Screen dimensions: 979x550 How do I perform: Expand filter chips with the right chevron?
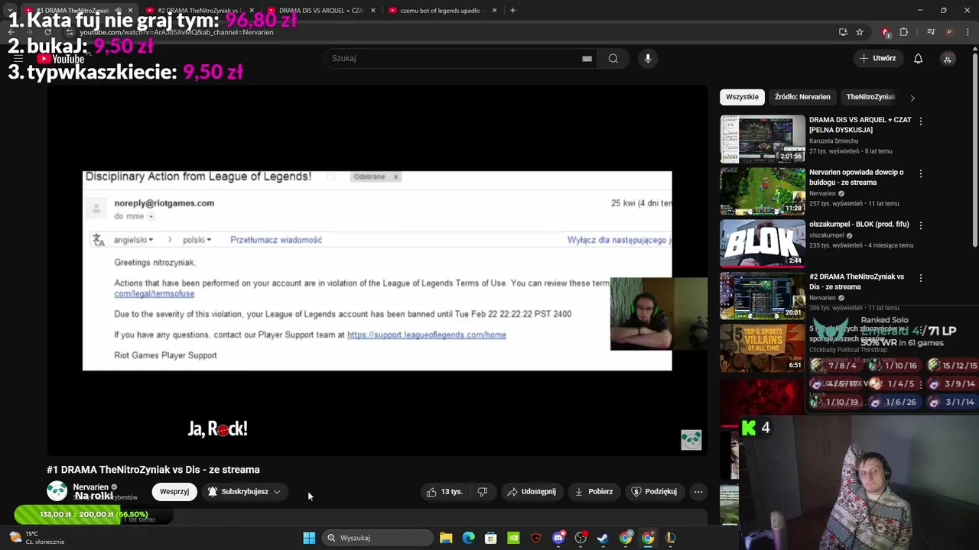[912, 98]
